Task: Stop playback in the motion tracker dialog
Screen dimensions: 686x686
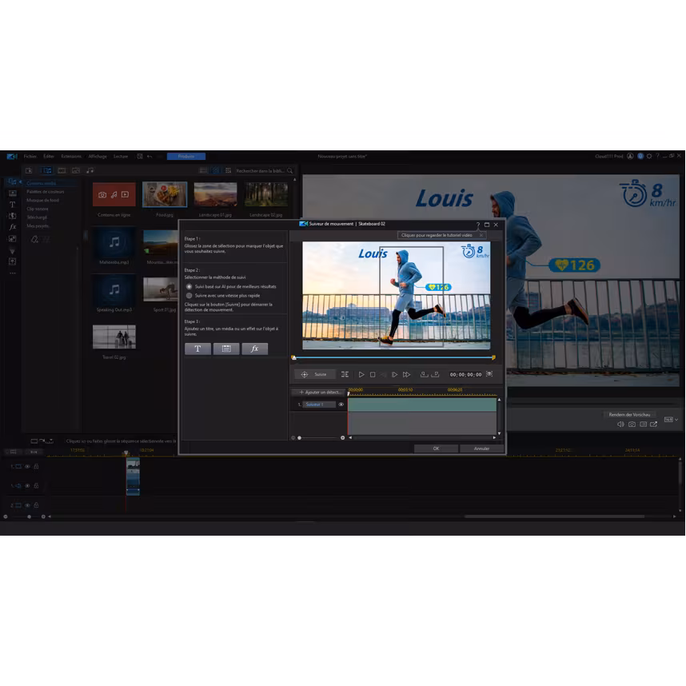Action: click(373, 374)
